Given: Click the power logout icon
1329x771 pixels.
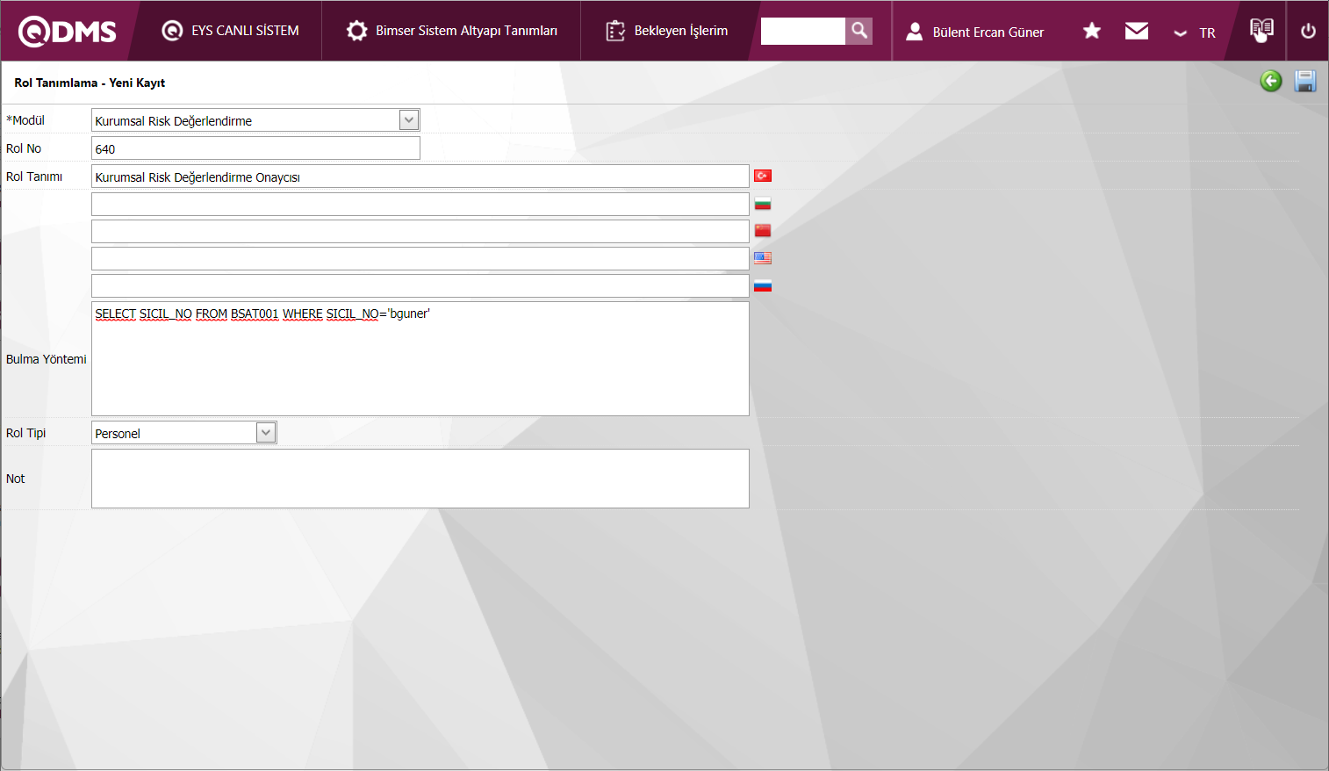Looking at the screenshot, I should tap(1308, 31).
